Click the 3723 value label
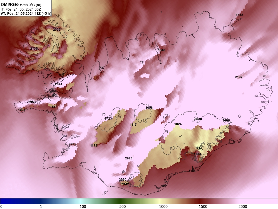Viewport: 278px width, 209px height. point(108,118)
